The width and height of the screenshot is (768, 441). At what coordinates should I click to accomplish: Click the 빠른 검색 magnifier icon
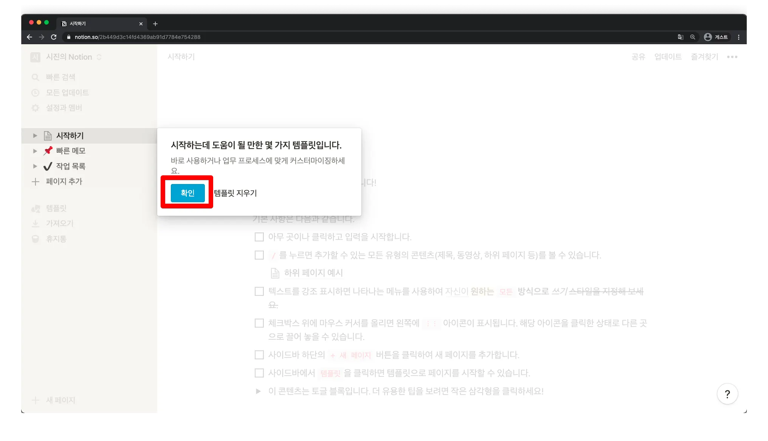pos(36,77)
